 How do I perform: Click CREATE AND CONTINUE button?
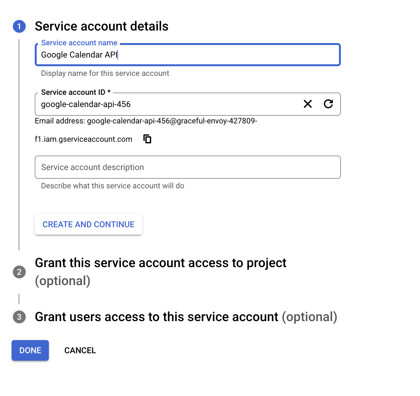click(x=88, y=224)
